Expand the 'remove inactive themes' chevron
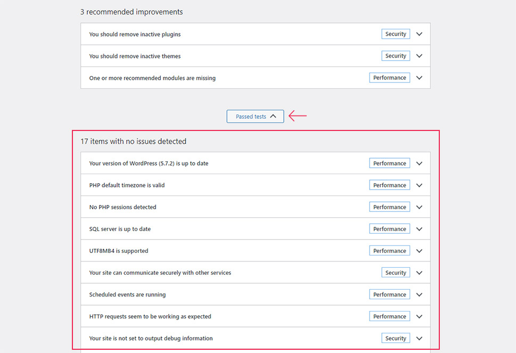Screen dimensions: 516x353 419,56
